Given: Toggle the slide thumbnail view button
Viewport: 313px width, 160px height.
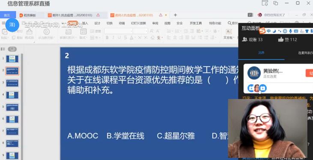Looking at the screenshot, I should tap(12, 49).
